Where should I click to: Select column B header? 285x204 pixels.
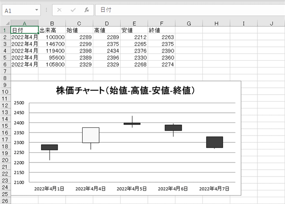click(52, 24)
